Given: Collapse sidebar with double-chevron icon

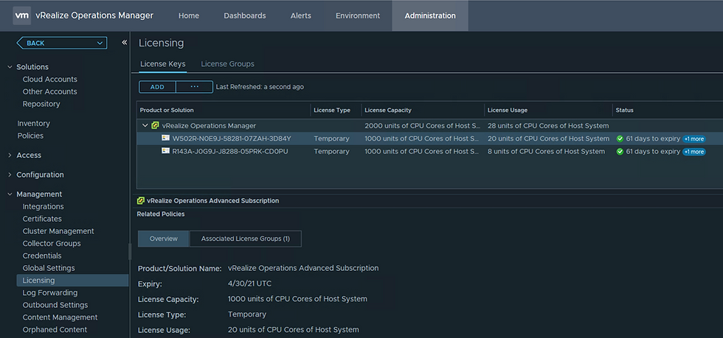Looking at the screenshot, I should (124, 43).
